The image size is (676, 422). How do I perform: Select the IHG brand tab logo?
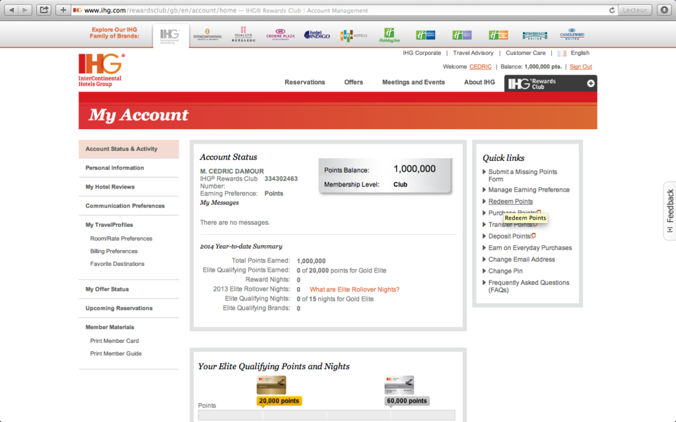coord(170,36)
